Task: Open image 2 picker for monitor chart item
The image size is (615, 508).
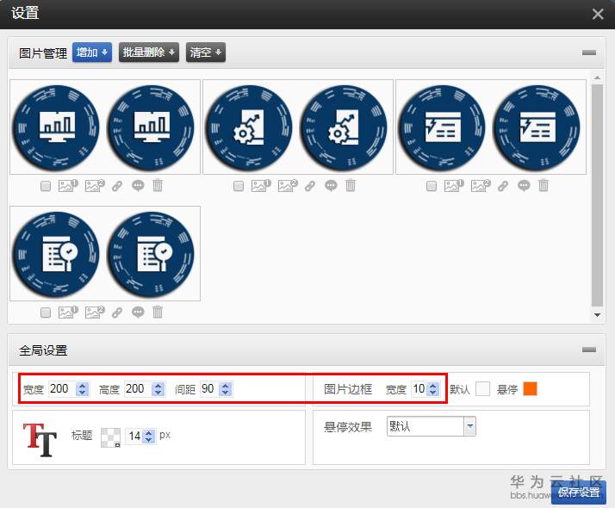Action: coord(95,185)
